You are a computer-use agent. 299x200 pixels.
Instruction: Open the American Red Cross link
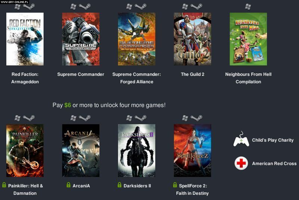[x=274, y=163]
